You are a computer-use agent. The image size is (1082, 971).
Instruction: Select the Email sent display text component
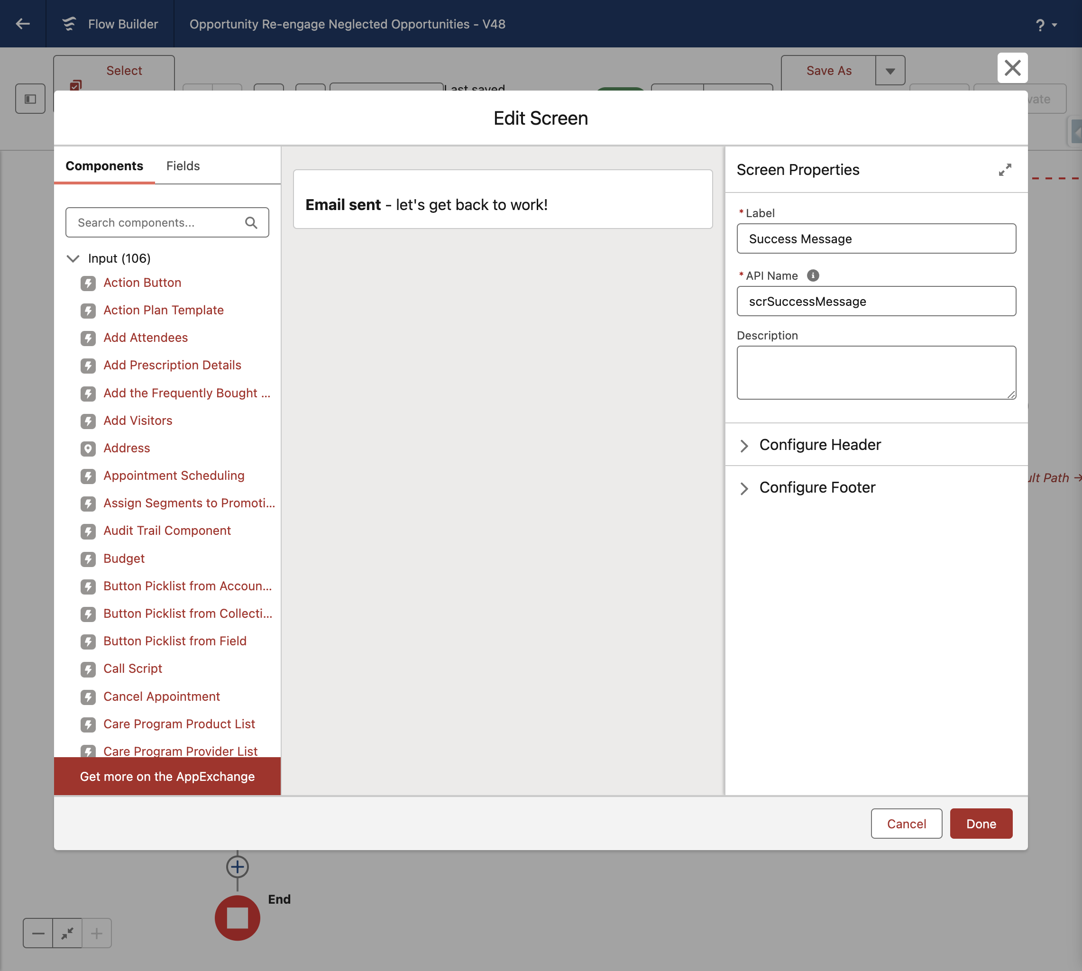(503, 199)
